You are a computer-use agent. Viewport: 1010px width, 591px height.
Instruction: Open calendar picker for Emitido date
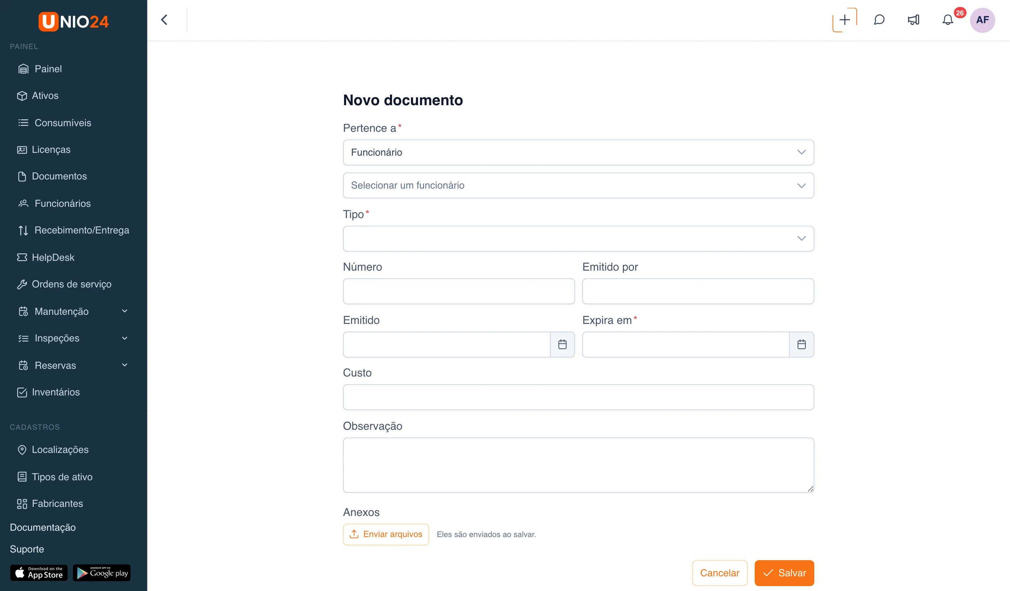pos(562,344)
